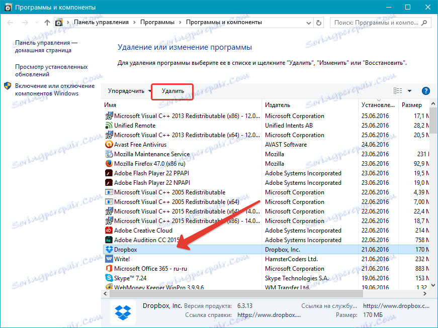The width and height of the screenshot is (438, 328).
Task: Click AVAST Software publisher cell
Action: [286, 145]
